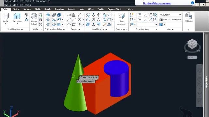Screen dimensions: 209x117
Task: Click the previous UCS undo-arrow icon
Action: pyautogui.click(x=139, y=20)
